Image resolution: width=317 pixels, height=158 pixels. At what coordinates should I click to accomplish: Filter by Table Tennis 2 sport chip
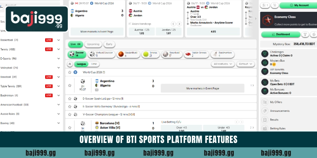tap(196, 54)
